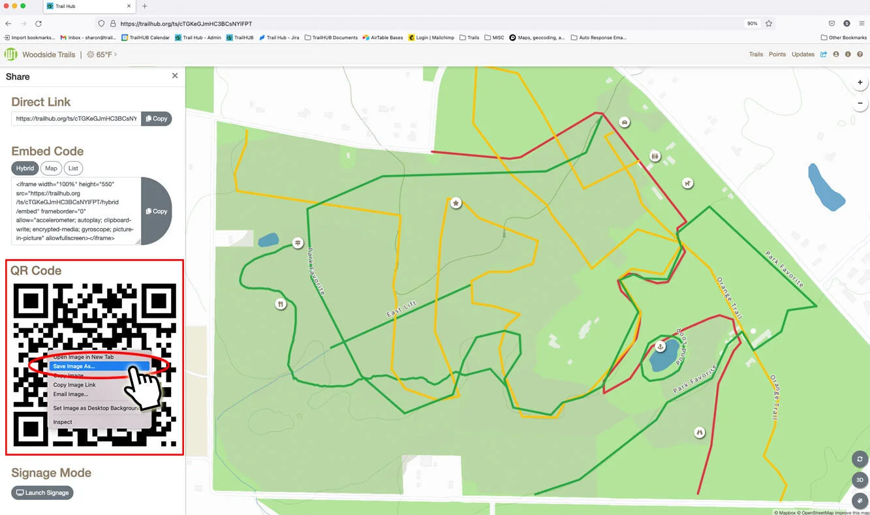Click the map rotate/refresh icon
The height and width of the screenshot is (515, 870).
coord(860,459)
